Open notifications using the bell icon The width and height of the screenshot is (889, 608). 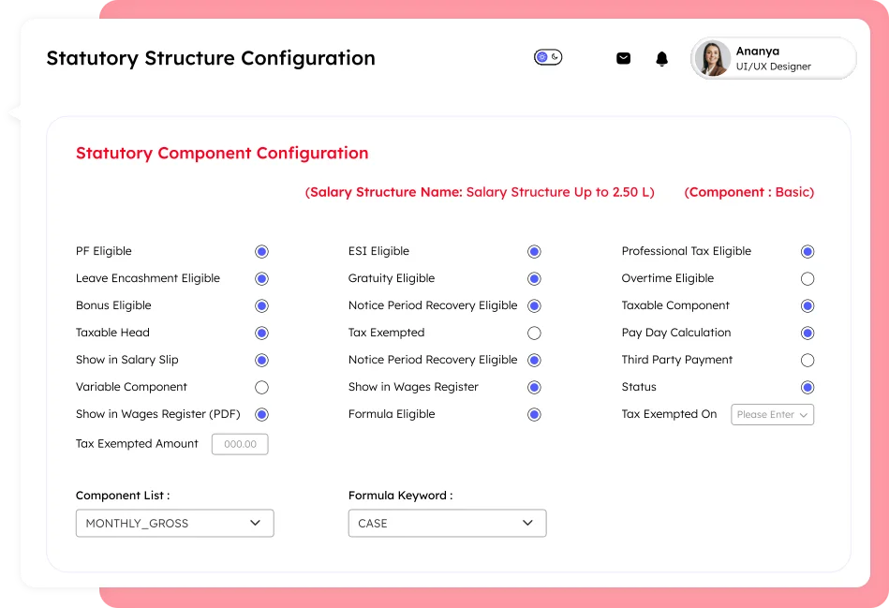661,57
